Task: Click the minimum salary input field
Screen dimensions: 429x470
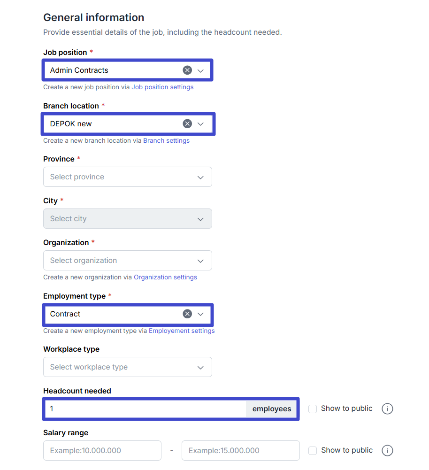Action: tap(102, 451)
